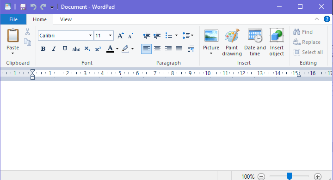Open the text color palette arrow
This screenshot has width=333, height=180.
pyautogui.click(x=117, y=49)
